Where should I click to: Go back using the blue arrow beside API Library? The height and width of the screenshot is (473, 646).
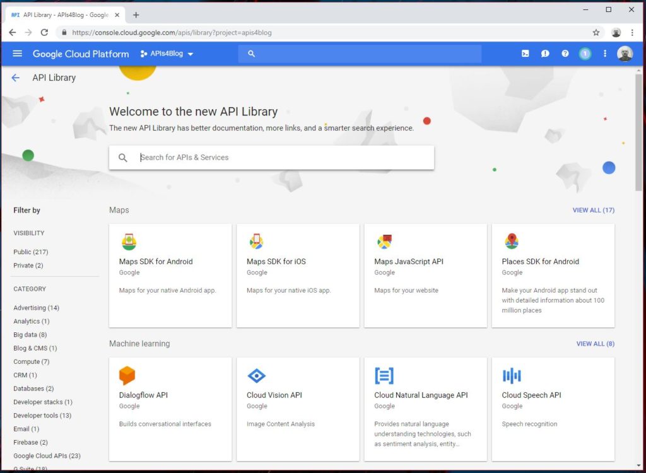coord(15,77)
